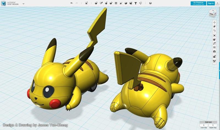Open the Grouping tools icon
The image size is (220, 130).
pyautogui.click(x=121, y=3)
